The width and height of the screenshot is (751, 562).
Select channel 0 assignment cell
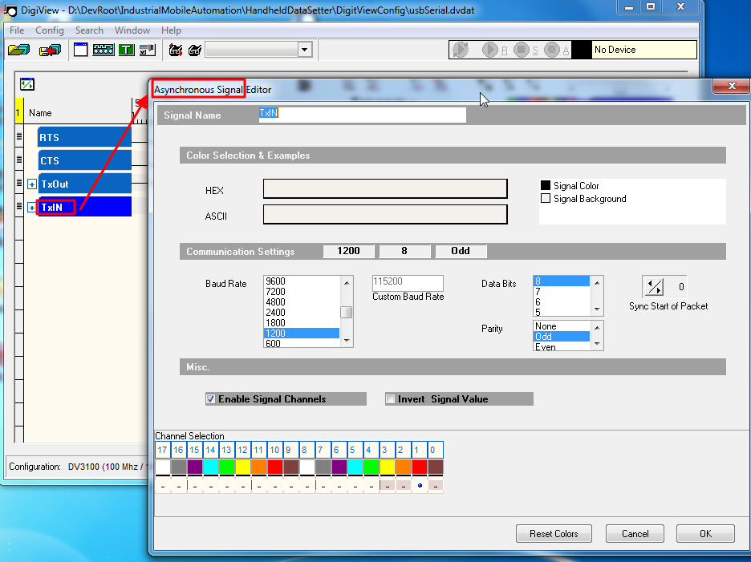(x=436, y=485)
